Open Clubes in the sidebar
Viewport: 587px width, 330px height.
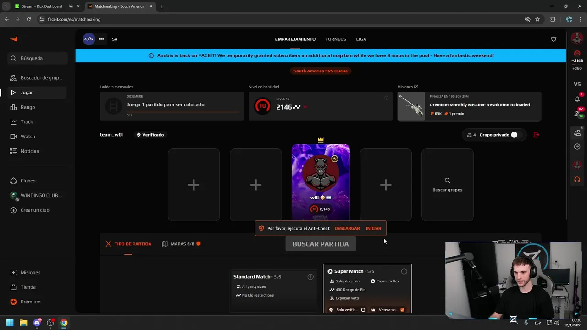click(x=38, y=181)
